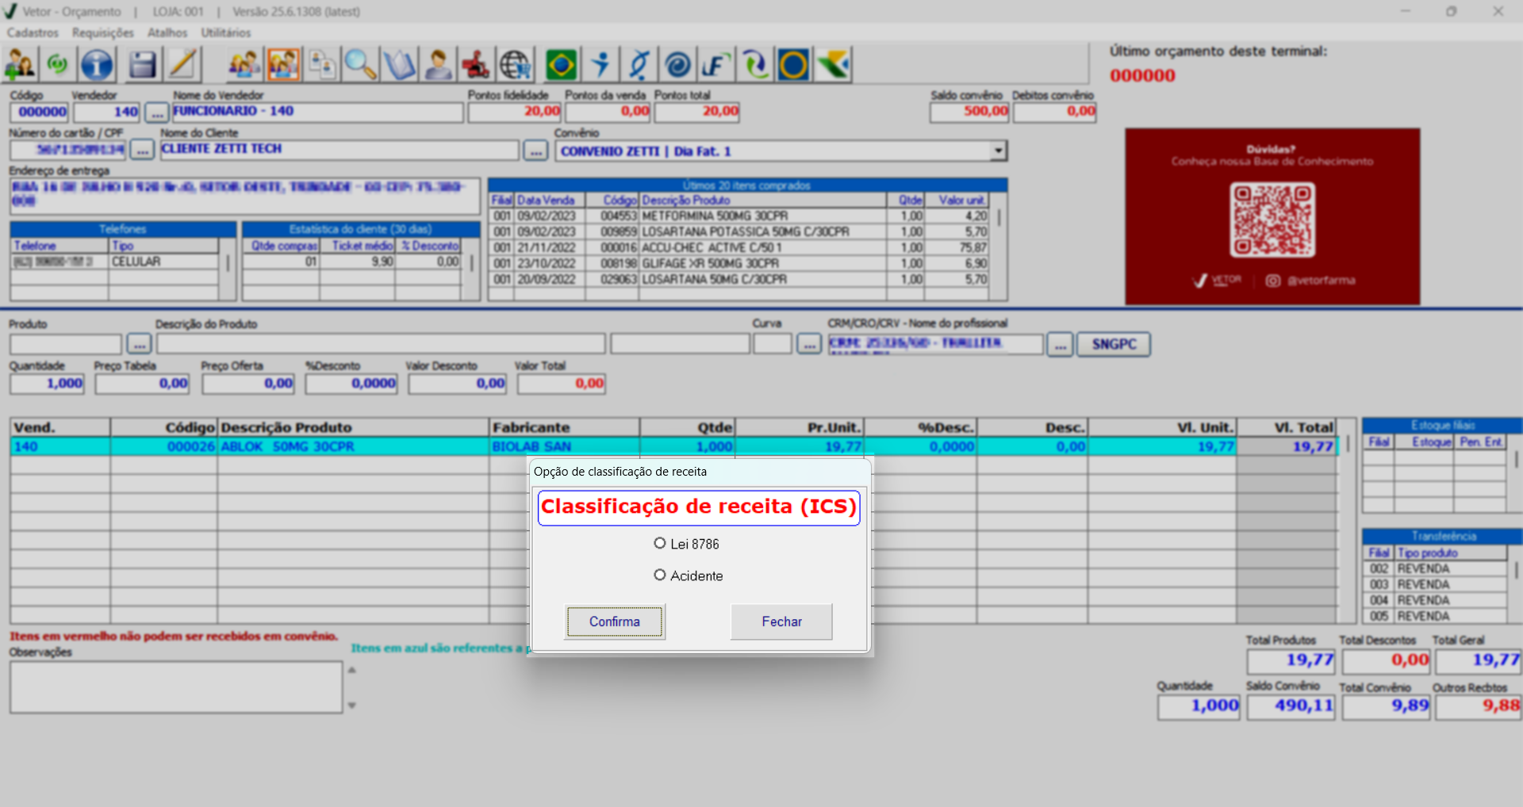1523x807 pixels.
Task: Click the QR code image
Action: point(1272,220)
